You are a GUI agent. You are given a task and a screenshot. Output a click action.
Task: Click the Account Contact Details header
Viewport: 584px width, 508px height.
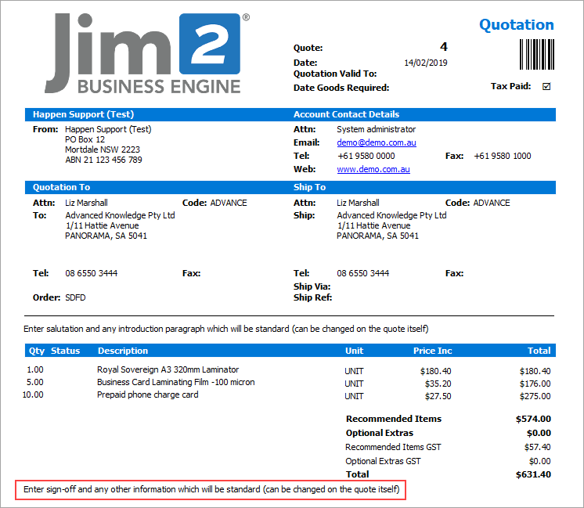pos(346,114)
